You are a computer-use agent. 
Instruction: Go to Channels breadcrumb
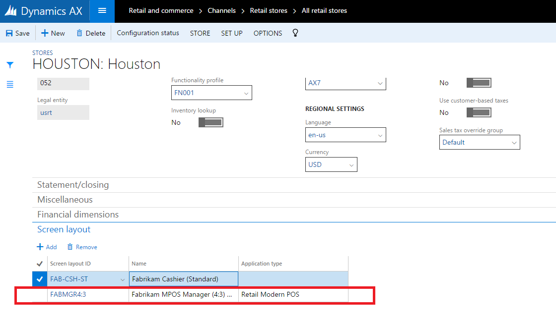[221, 10]
